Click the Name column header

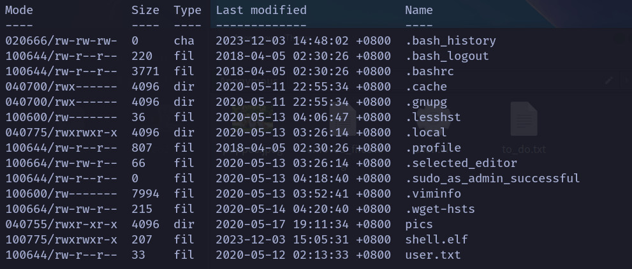pos(418,10)
